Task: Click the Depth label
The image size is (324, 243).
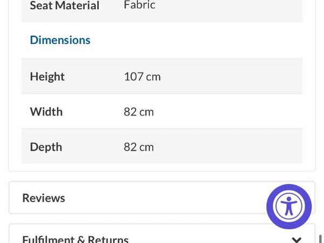Action: pyautogui.click(x=46, y=147)
